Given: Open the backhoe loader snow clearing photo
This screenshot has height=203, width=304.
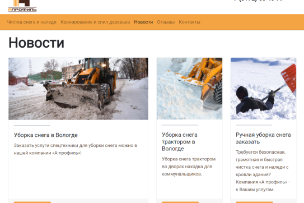Looking at the screenshot, I should (x=78, y=89).
